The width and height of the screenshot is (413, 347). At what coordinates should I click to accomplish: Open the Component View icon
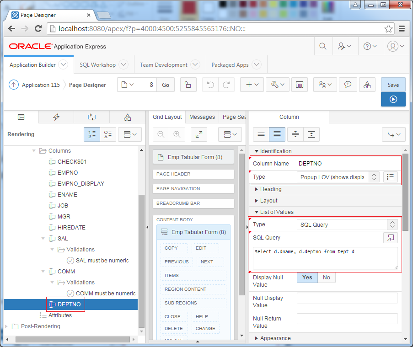click(x=300, y=85)
